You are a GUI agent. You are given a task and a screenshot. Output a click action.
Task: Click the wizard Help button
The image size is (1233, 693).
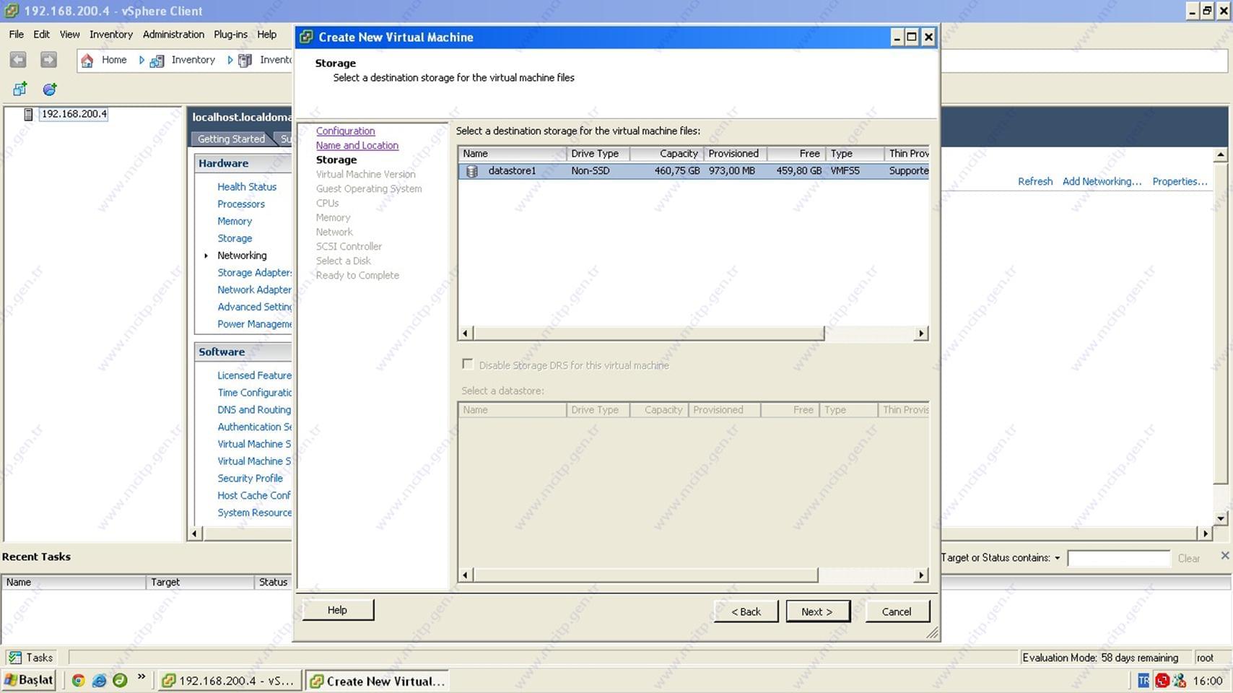click(337, 610)
